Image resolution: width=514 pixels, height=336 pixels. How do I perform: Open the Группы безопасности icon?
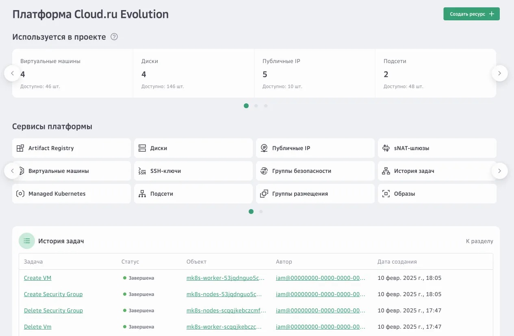(x=264, y=171)
